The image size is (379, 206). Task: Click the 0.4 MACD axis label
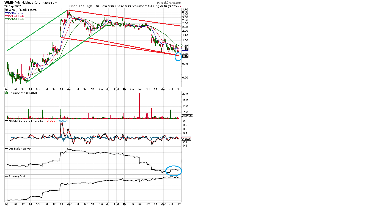185,121
